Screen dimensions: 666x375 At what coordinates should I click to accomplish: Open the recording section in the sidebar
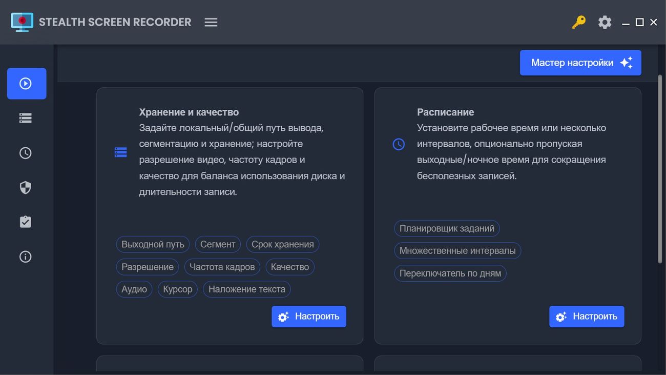point(27,84)
